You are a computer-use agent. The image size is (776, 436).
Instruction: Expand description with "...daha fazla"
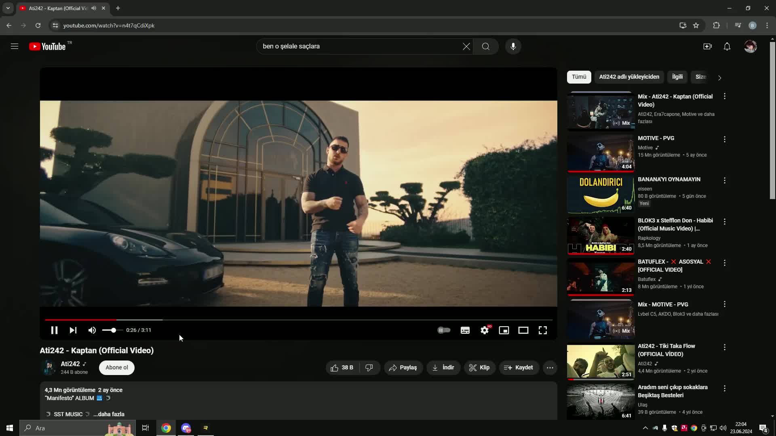[109, 414]
